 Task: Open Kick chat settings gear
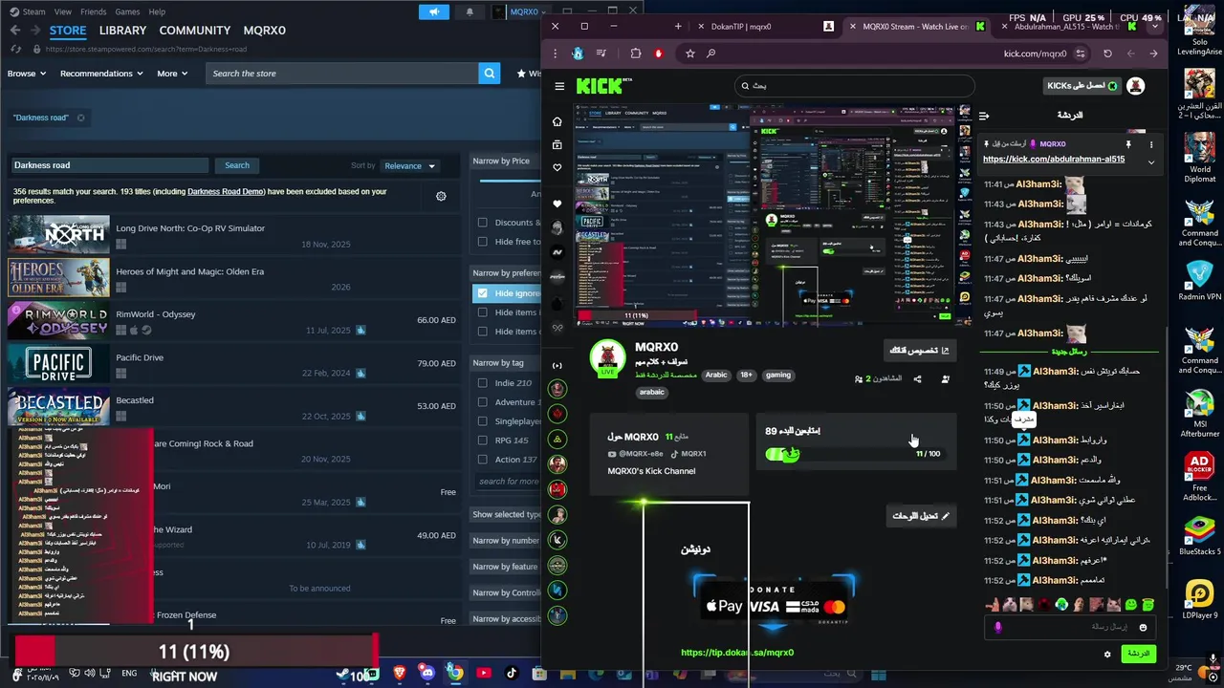pyautogui.click(x=1107, y=655)
